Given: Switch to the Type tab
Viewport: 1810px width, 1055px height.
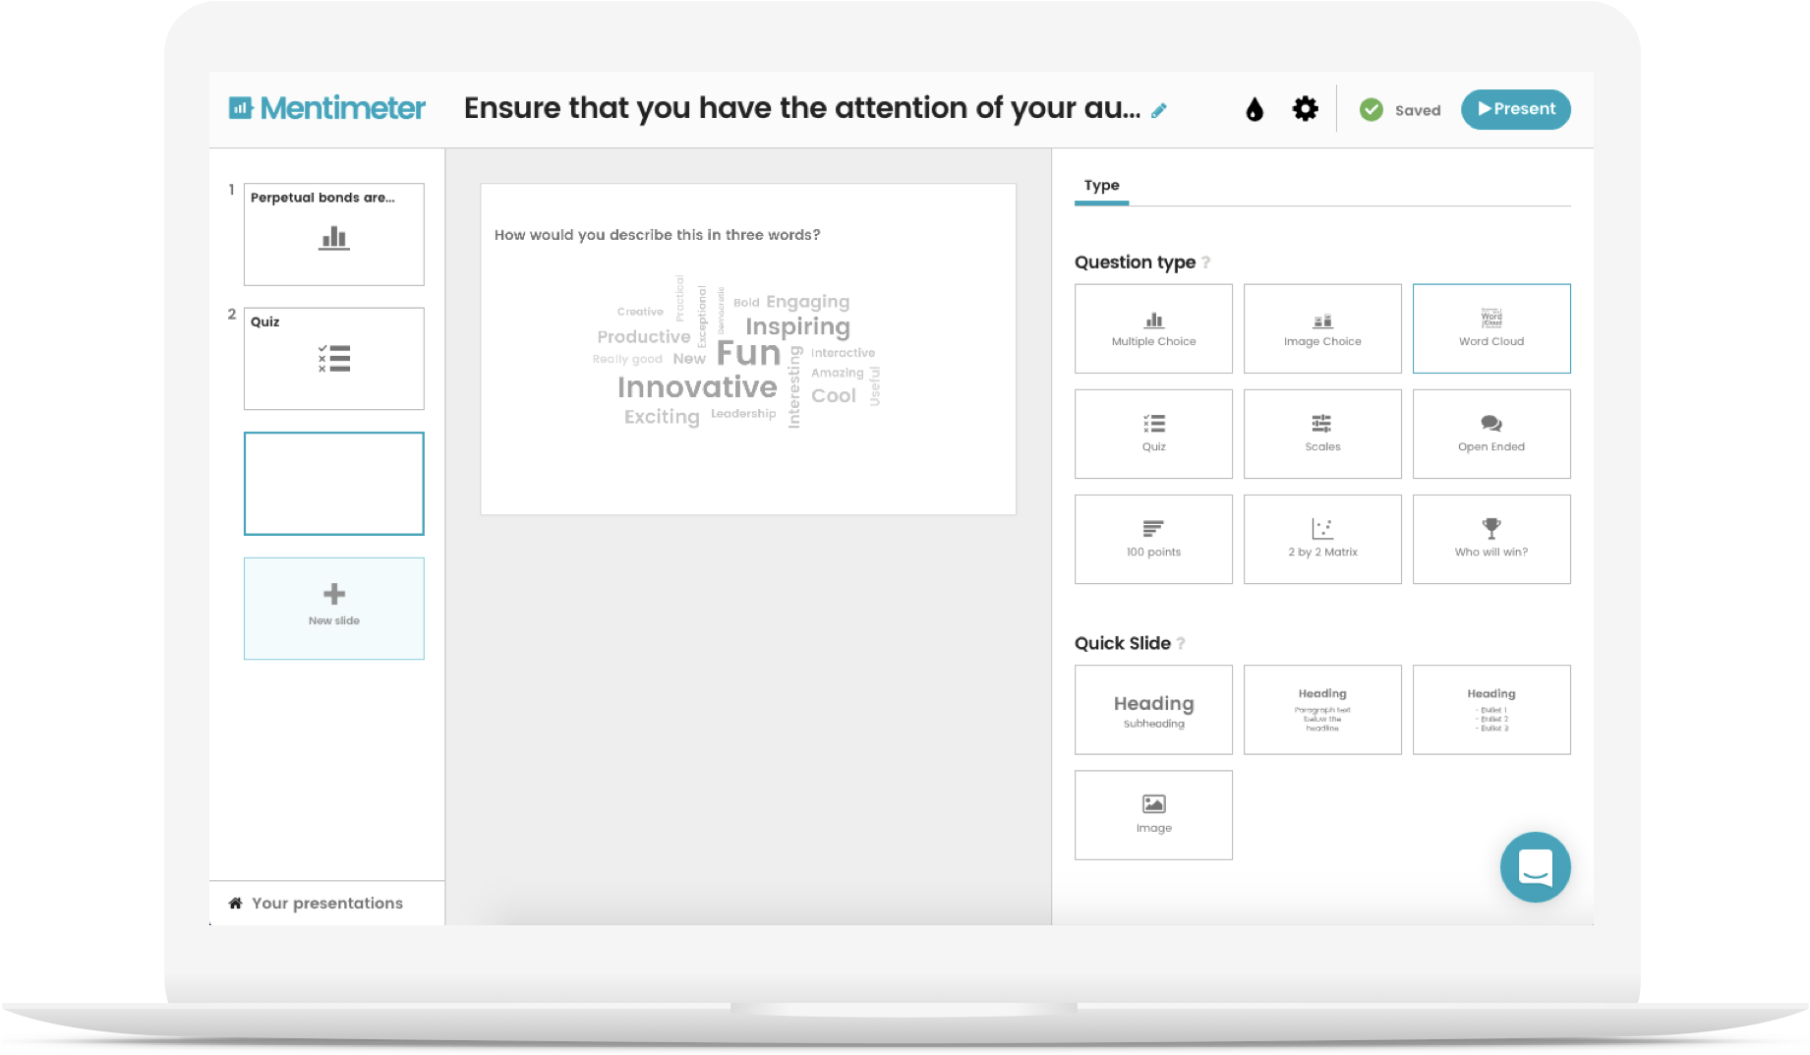Looking at the screenshot, I should click(x=1101, y=186).
